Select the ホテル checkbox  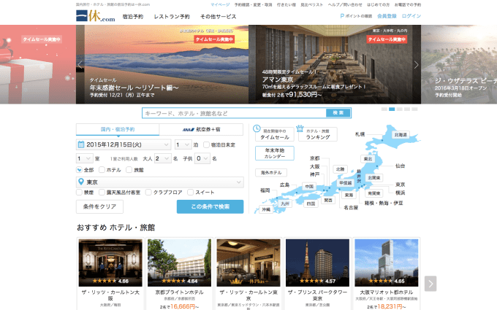coord(102,170)
